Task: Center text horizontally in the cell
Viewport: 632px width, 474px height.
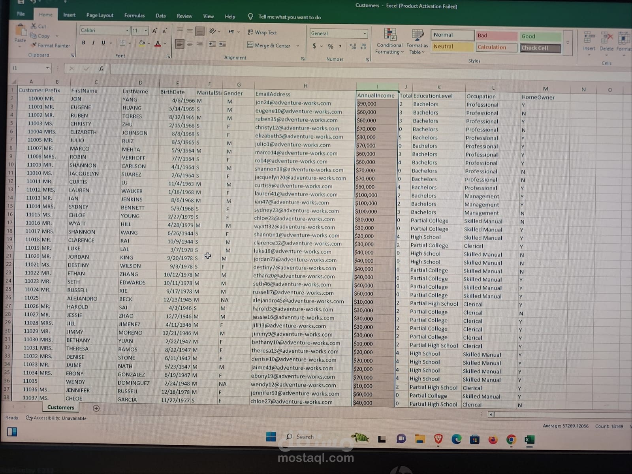Action: tap(190, 44)
